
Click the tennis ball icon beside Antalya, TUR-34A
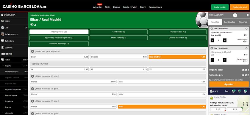pyautogui.click(x=212, y=98)
